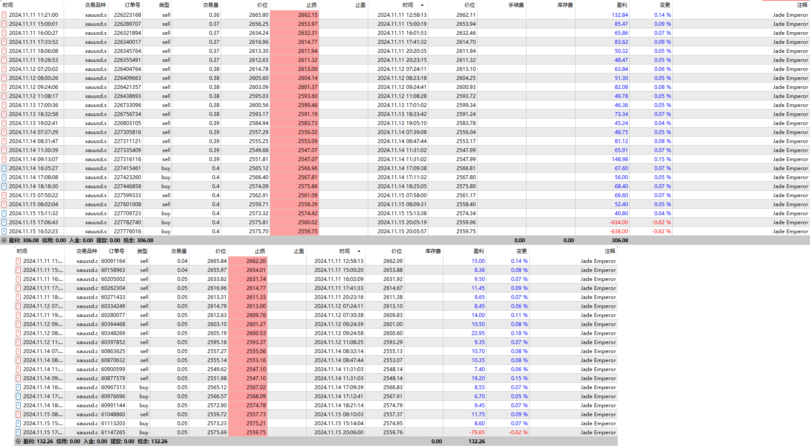Click the buy icon for order 60976696
Screen dimensions: 810x448
pyautogui.click(x=18, y=396)
